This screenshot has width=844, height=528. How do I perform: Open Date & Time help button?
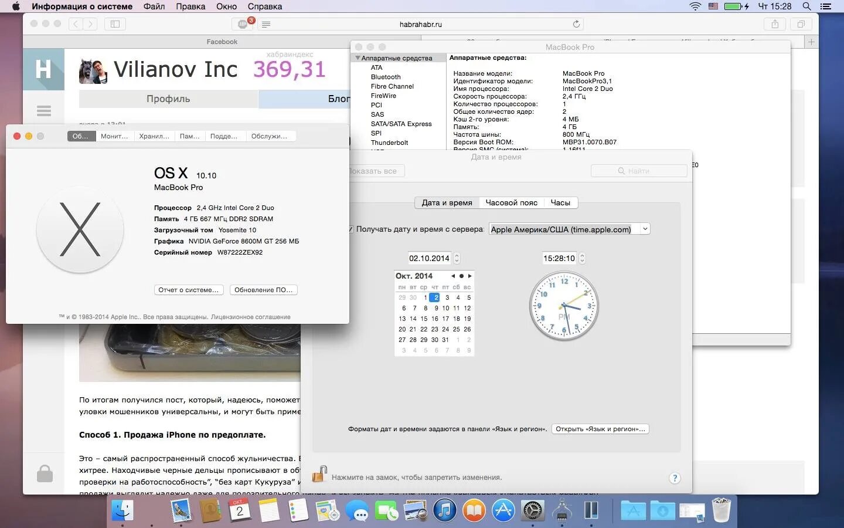point(675,478)
